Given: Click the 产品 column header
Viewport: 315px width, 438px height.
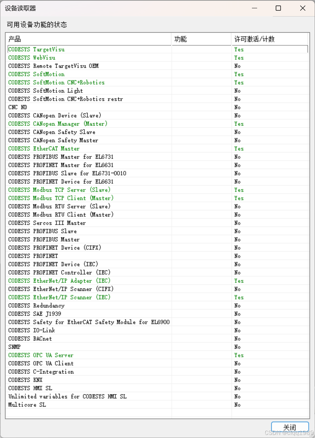Looking at the screenshot, I should [89, 39].
